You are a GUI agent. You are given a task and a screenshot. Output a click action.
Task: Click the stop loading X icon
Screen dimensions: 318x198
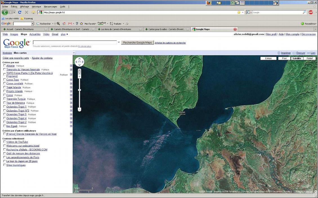26,12
